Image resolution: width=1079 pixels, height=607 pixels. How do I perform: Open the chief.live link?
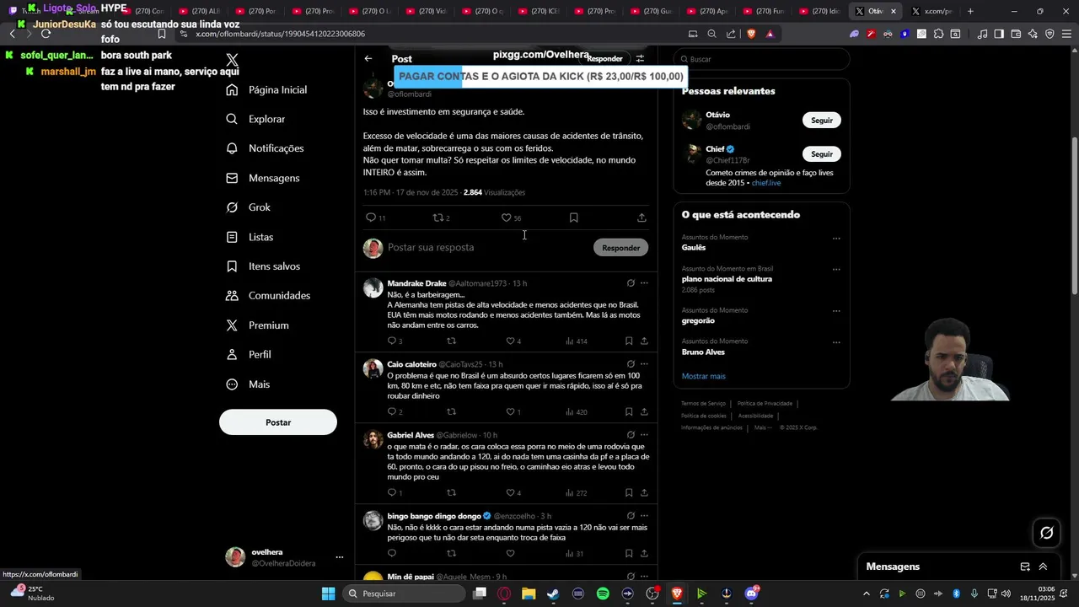pos(766,183)
